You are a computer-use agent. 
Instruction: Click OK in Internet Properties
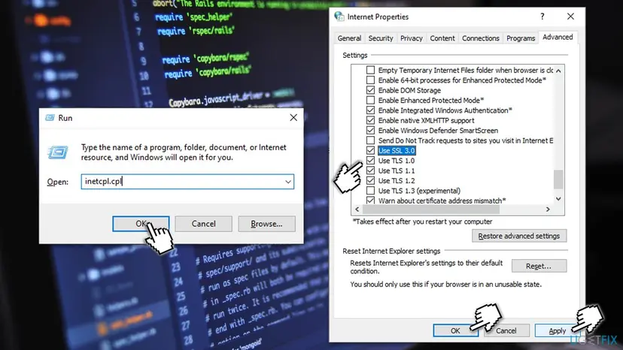pos(455,330)
